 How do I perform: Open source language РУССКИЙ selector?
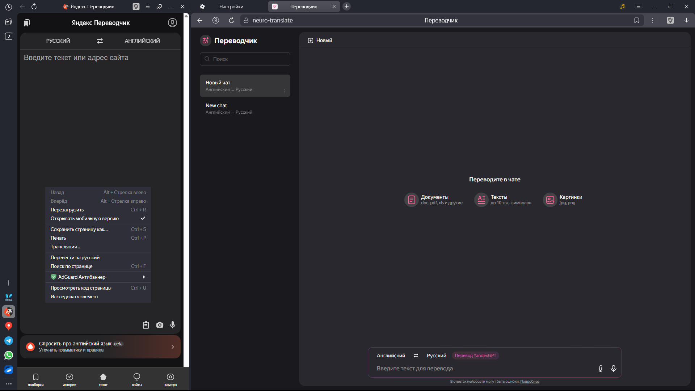(58, 41)
